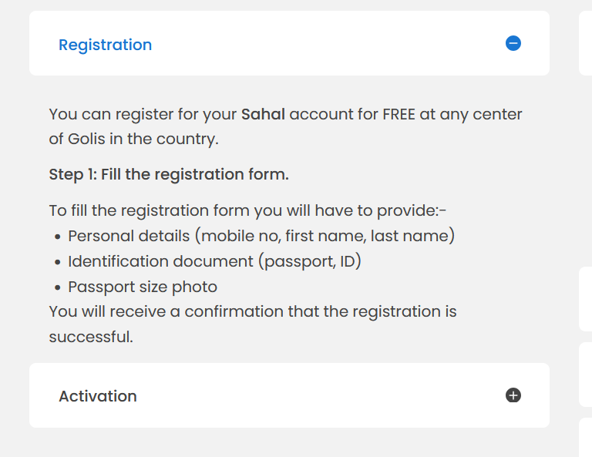This screenshot has width=592, height=457.
Task: Click the blank area of the Activation header
Action: coord(308,396)
